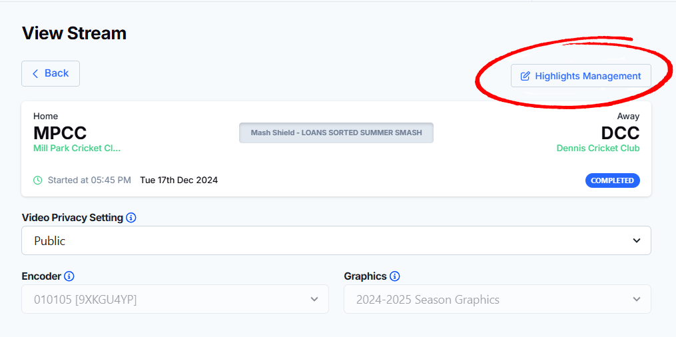The height and width of the screenshot is (337, 676).
Task: Click the pencil edit icon in Highlights Management
Action: pyautogui.click(x=525, y=76)
